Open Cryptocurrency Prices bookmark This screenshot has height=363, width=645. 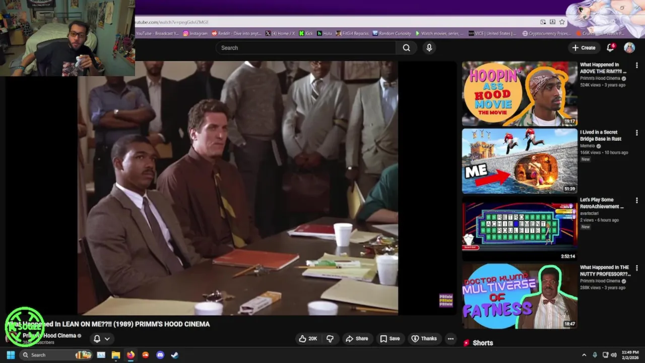coord(546,33)
